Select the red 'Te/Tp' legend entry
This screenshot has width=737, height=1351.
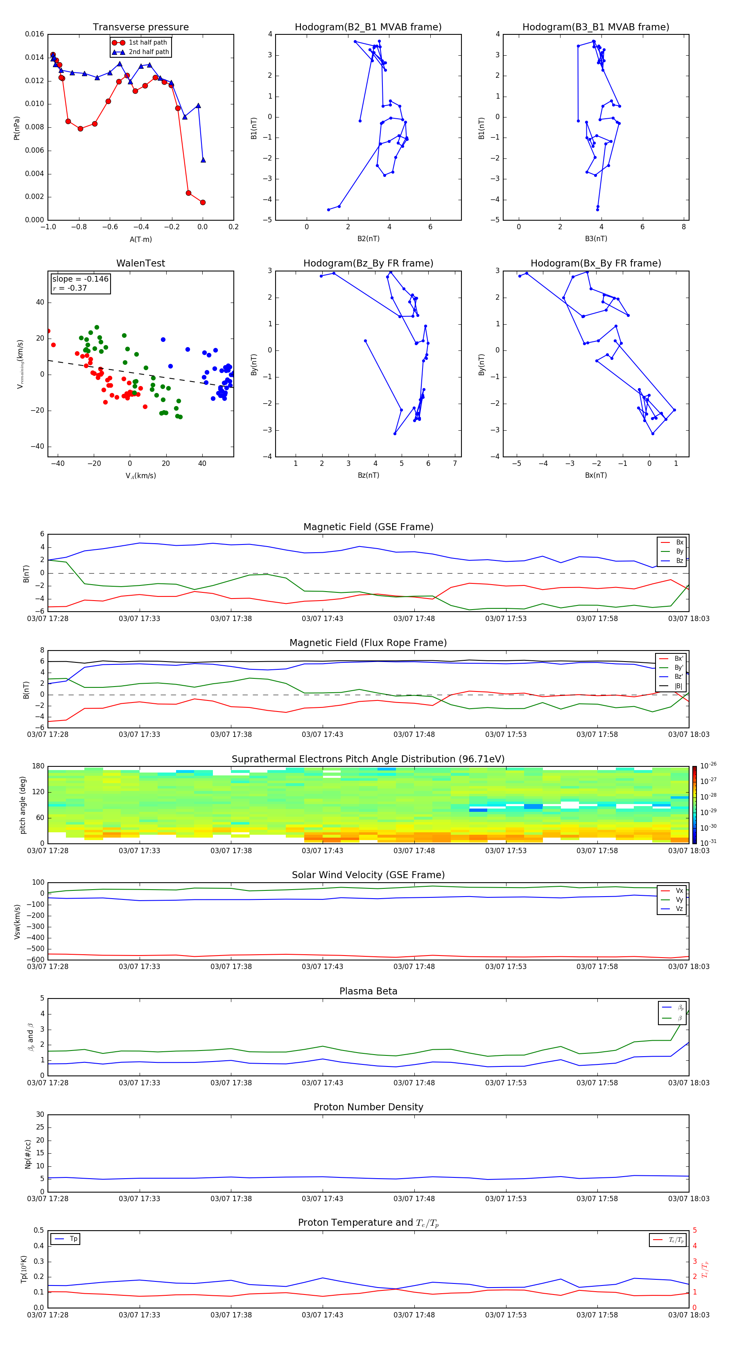668,1240
